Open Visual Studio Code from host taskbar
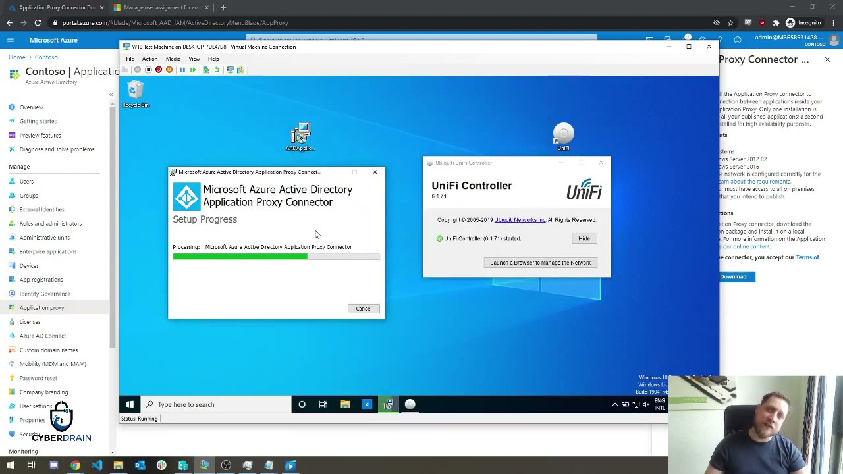Viewport: 843px width, 474px height. tap(97, 465)
